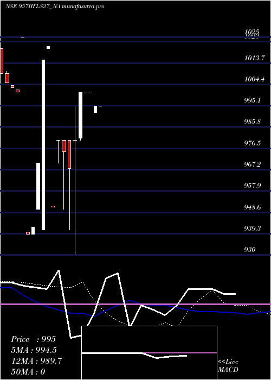Click the 12MA : 989.7 readout
271x380 pixels.
[x=36, y=360]
